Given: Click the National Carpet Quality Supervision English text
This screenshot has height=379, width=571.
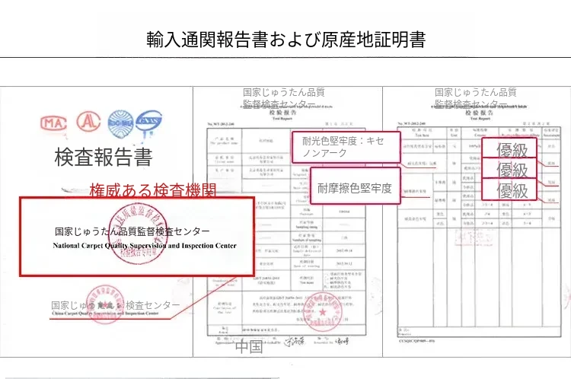Looking at the screenshot, I should (x=145, y=247).
